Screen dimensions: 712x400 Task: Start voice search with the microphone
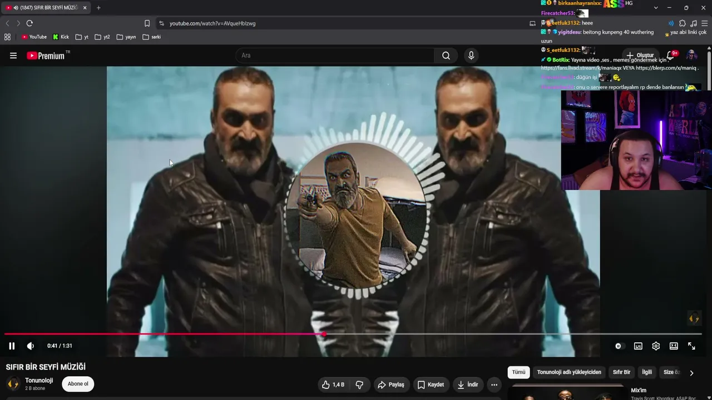click(471, 56)
